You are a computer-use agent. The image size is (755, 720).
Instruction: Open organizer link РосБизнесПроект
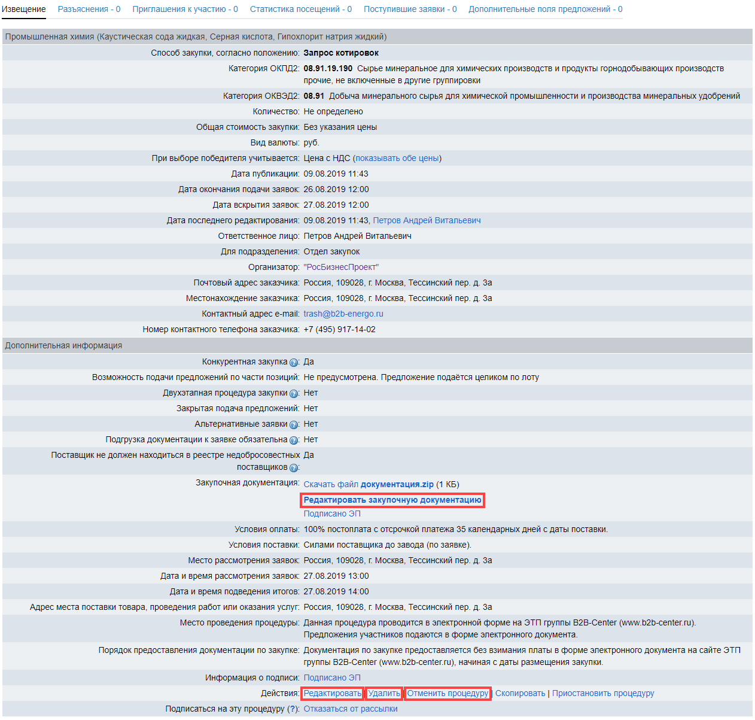click(341, 267)
